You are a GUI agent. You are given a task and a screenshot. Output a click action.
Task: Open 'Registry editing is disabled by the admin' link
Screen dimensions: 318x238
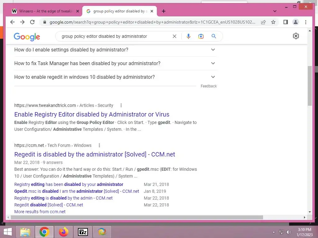(x=63, y=198)
